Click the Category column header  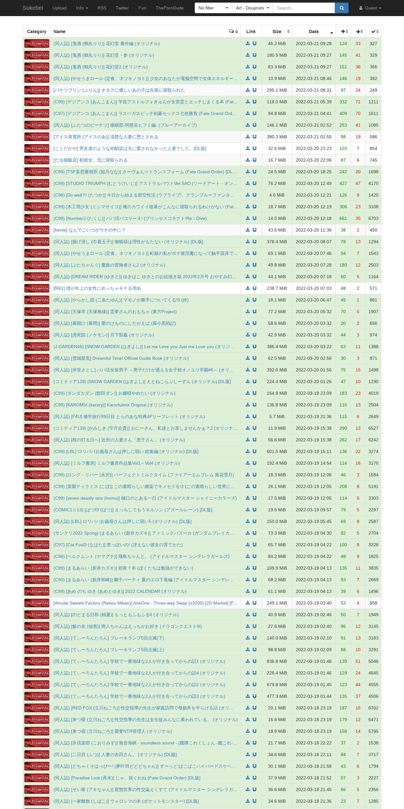(x=37, y=32)
